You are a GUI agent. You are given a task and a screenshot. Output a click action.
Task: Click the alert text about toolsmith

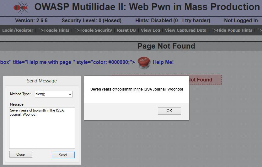click(x=136, y=89)
